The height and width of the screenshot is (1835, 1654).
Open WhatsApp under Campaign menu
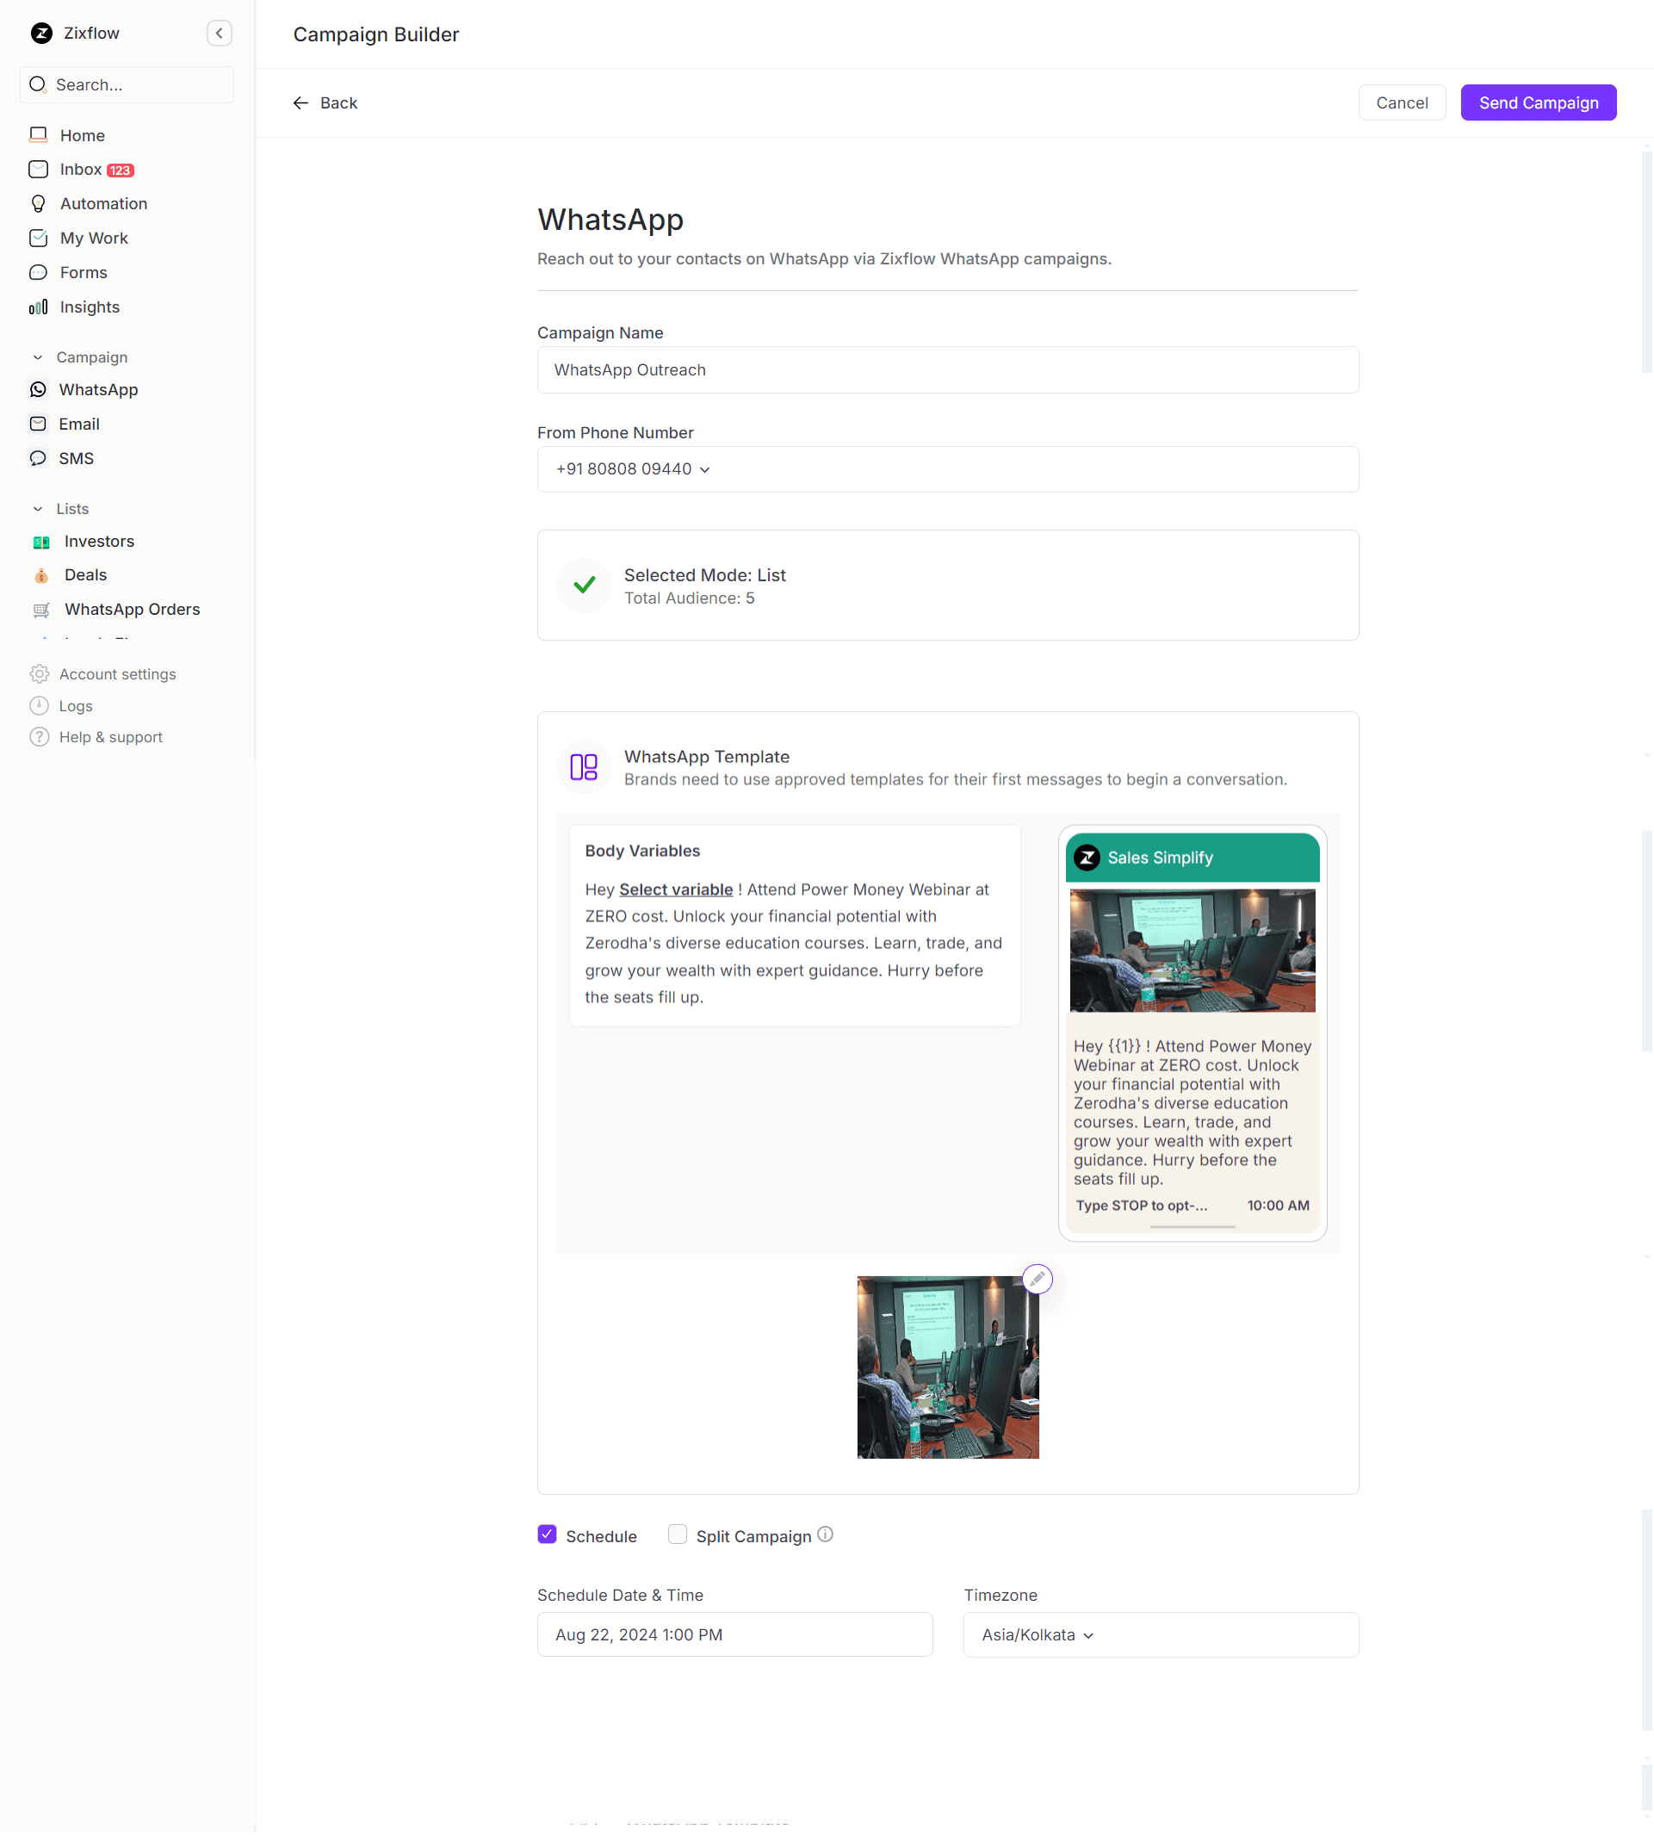[x=98, y=390]
